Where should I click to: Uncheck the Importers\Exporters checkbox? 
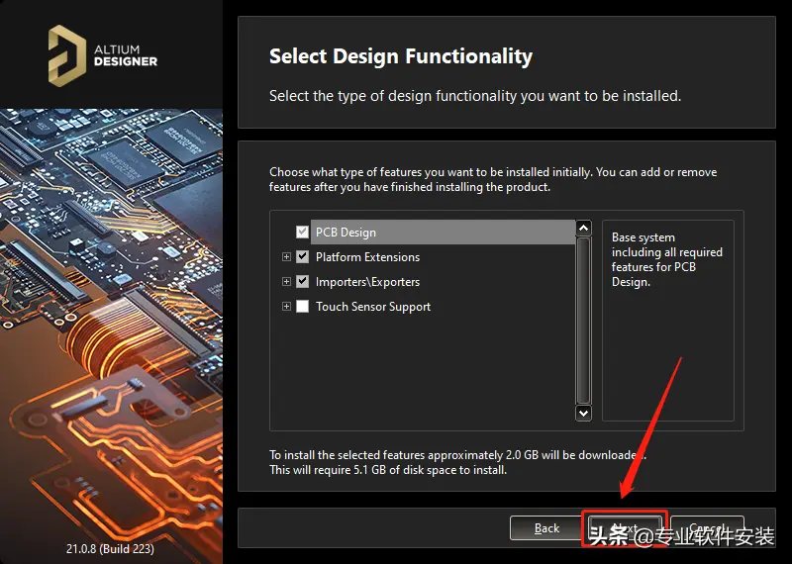click(x=302, y=281)
